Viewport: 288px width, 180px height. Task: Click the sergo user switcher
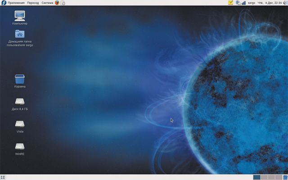pos(252,3)
